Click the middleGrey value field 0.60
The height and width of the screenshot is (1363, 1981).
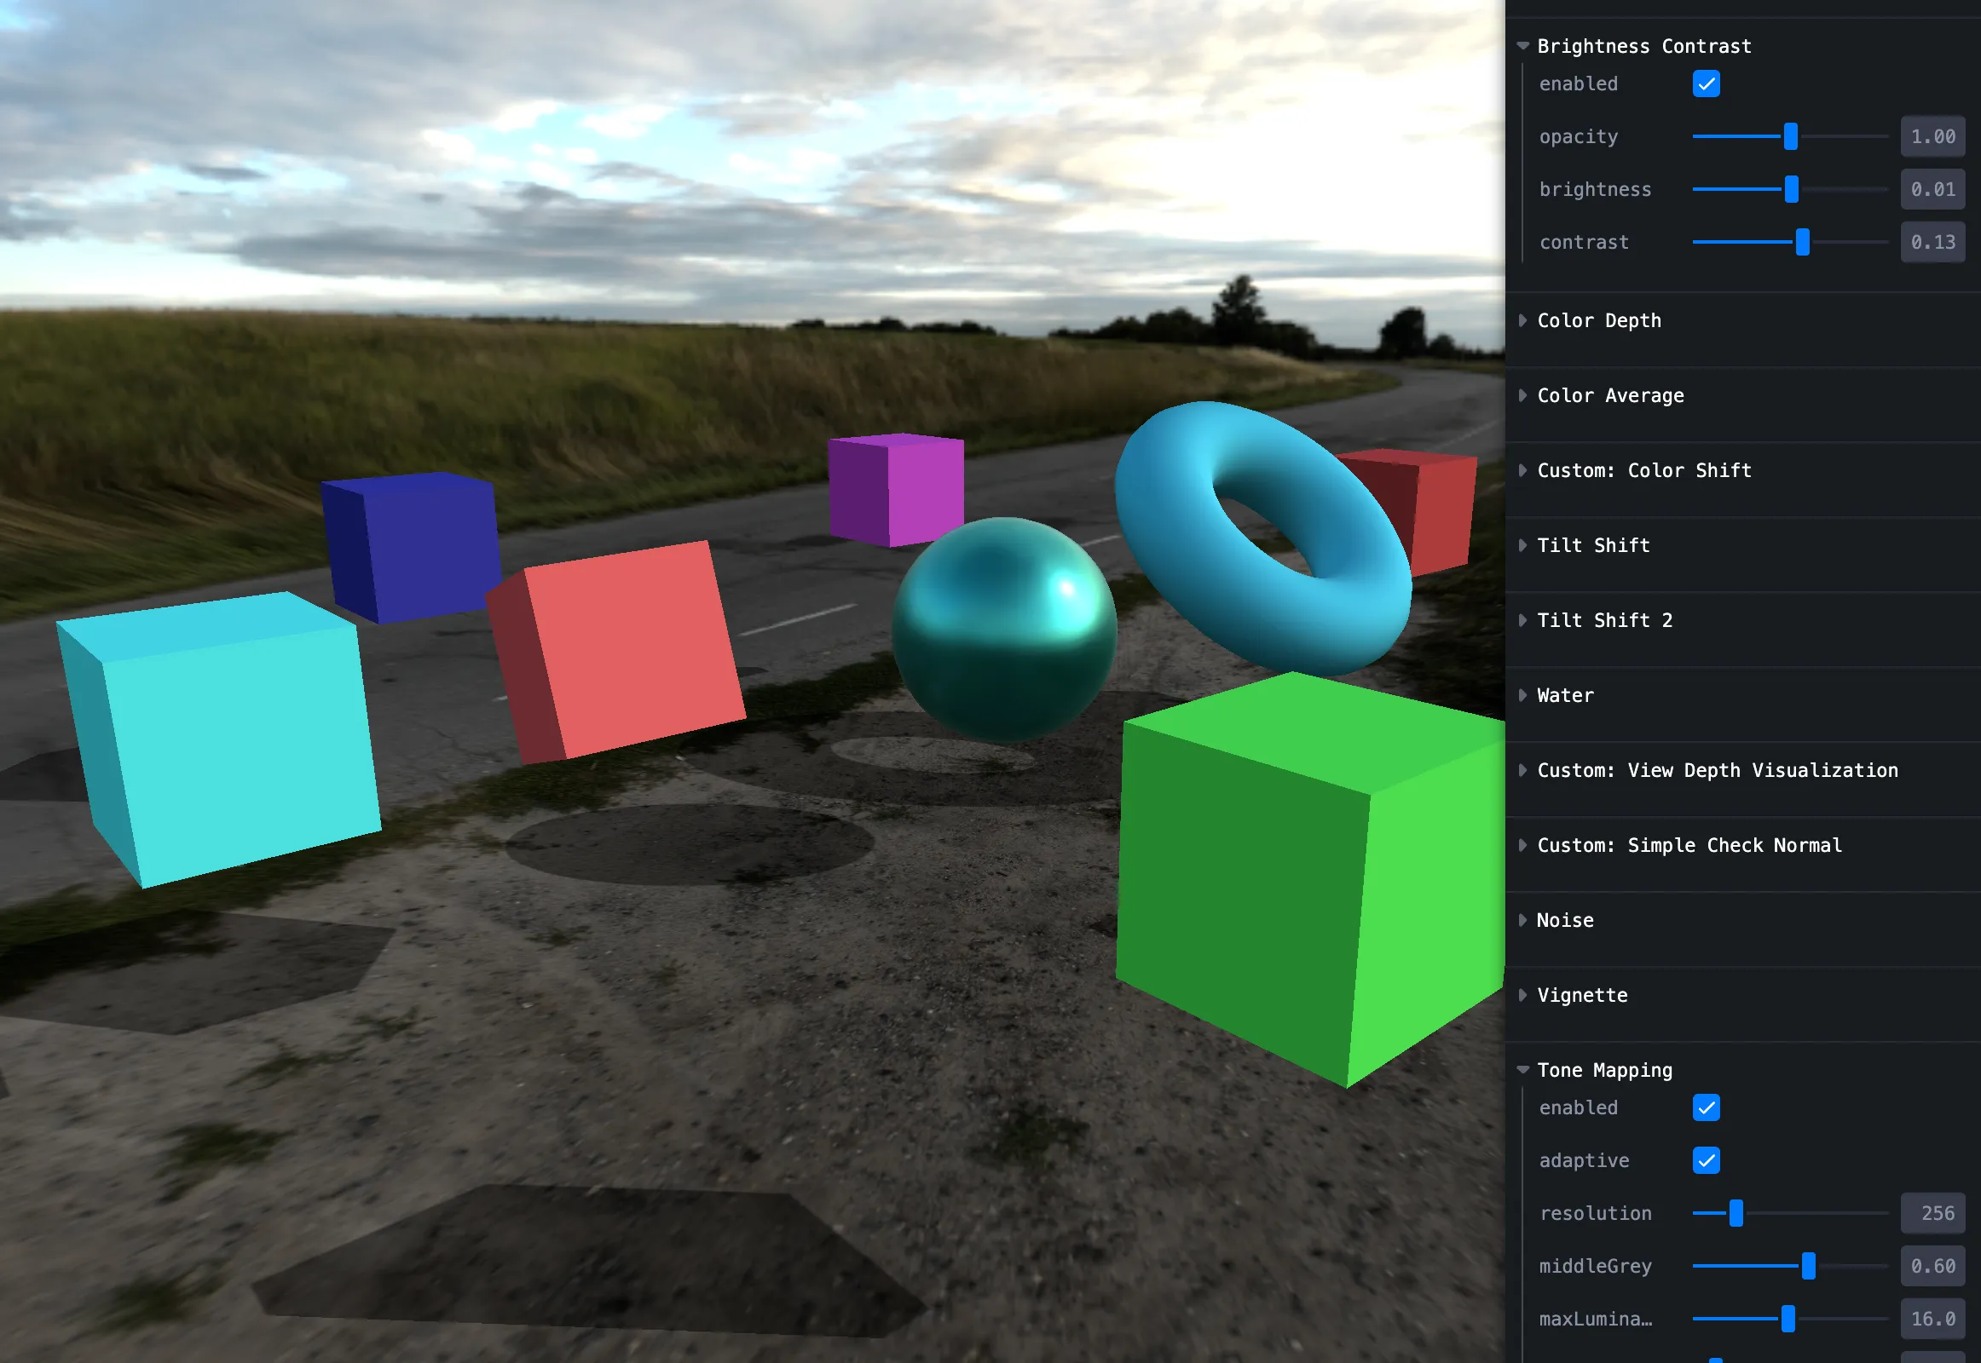(1932, 1266)
